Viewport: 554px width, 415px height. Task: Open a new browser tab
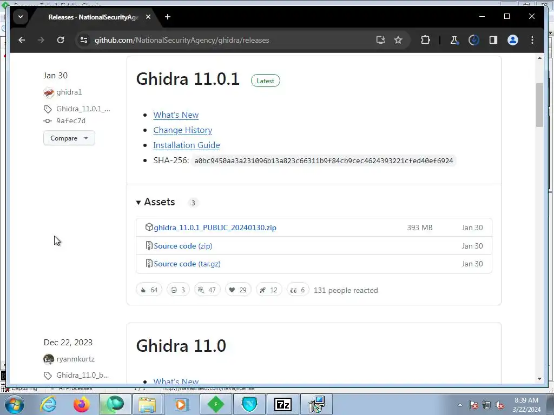(168, 17)
